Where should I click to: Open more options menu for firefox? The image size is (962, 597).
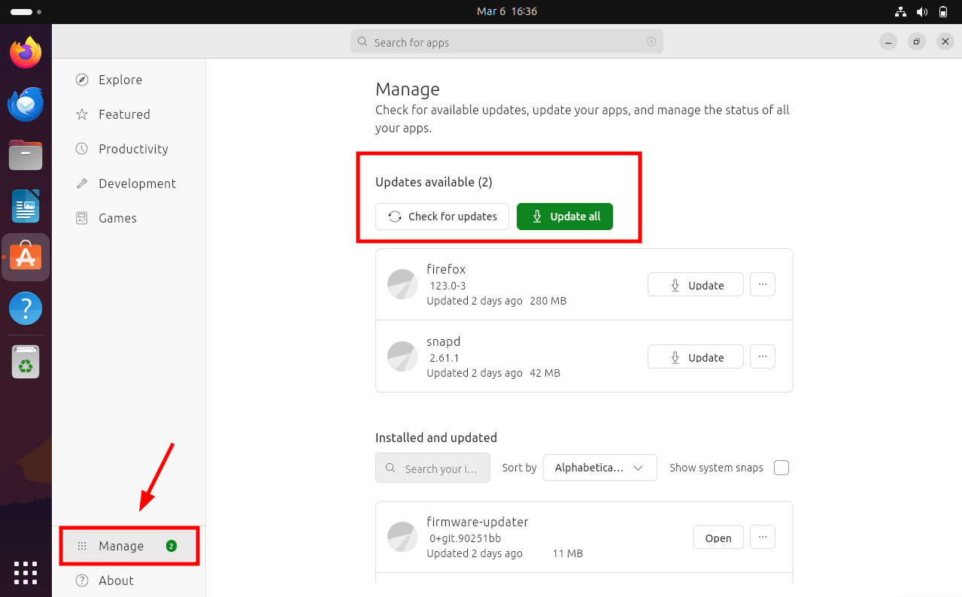point(763,284)
